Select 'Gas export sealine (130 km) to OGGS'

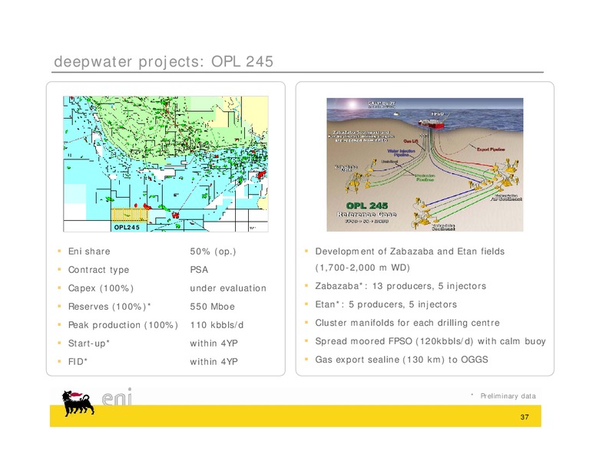(402, 360)
